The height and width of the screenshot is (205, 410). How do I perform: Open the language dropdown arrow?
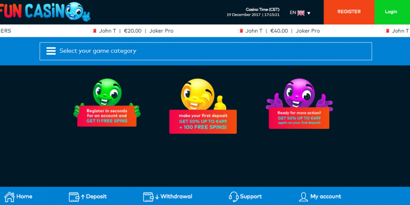click(308, 13)
